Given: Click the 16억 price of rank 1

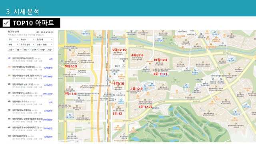Looking at the screenshot, I should pos(51,59).
